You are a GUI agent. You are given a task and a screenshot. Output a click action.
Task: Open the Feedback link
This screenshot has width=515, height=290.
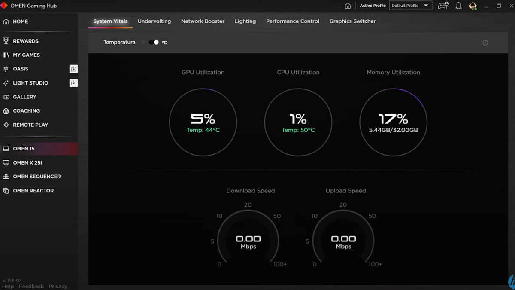tap(31, 287)
